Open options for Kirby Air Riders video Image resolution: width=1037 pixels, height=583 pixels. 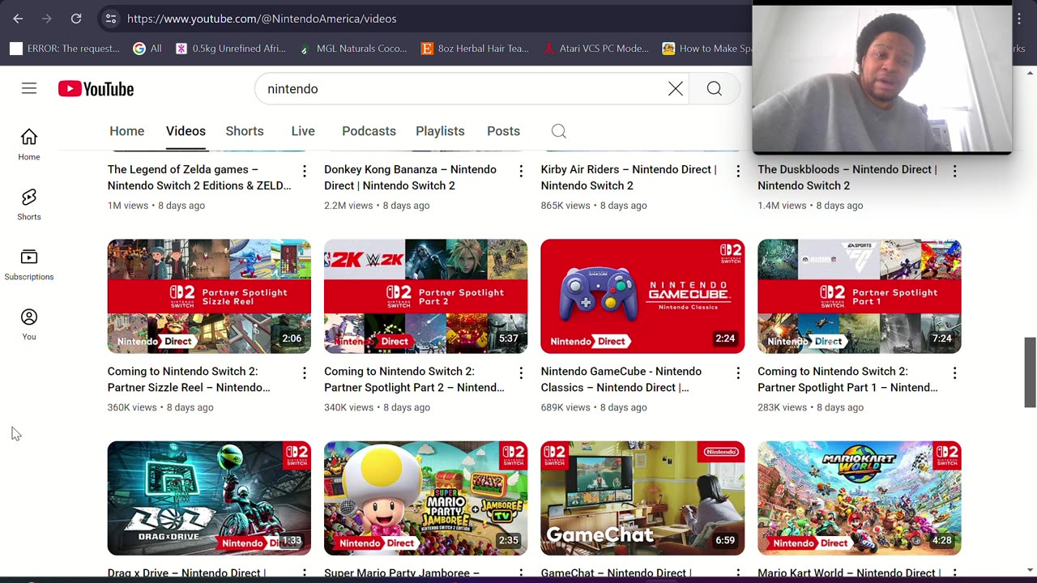(x=738, y=171)
